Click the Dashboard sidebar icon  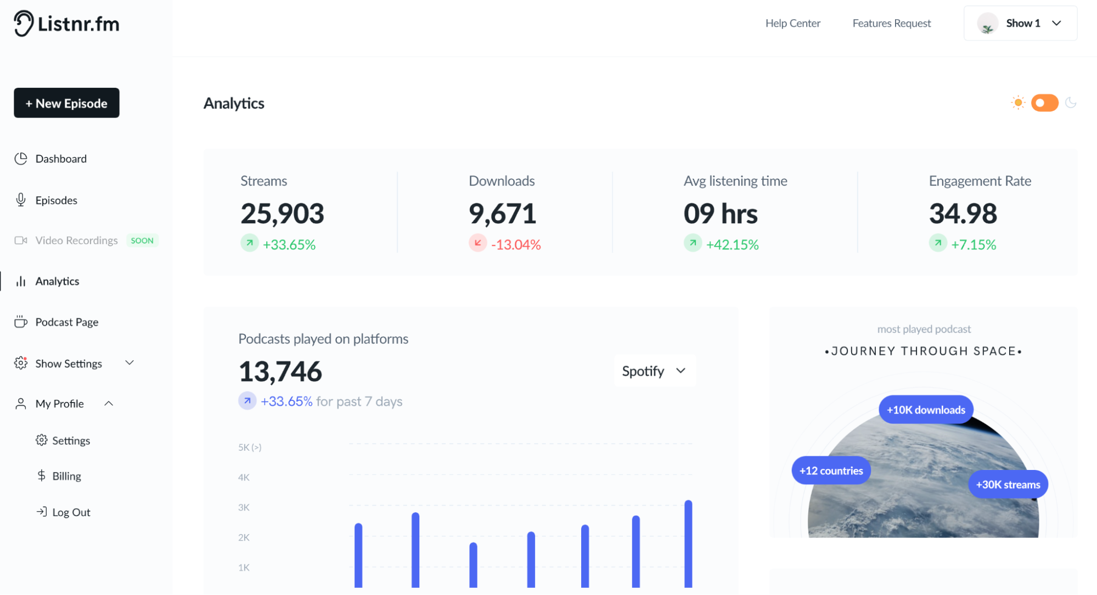tap(20, 157)
